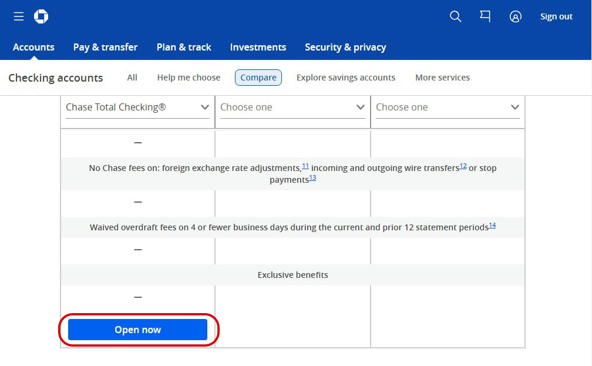
Task: Switch to the Help me choose tab
Action: pyautogui.click(x=189, y=78)
